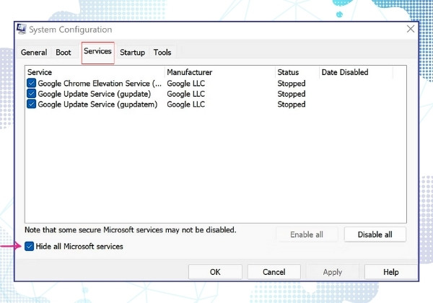Click the System Configuration title bar icon
This screenshot has width=433, height=303.
21,29
